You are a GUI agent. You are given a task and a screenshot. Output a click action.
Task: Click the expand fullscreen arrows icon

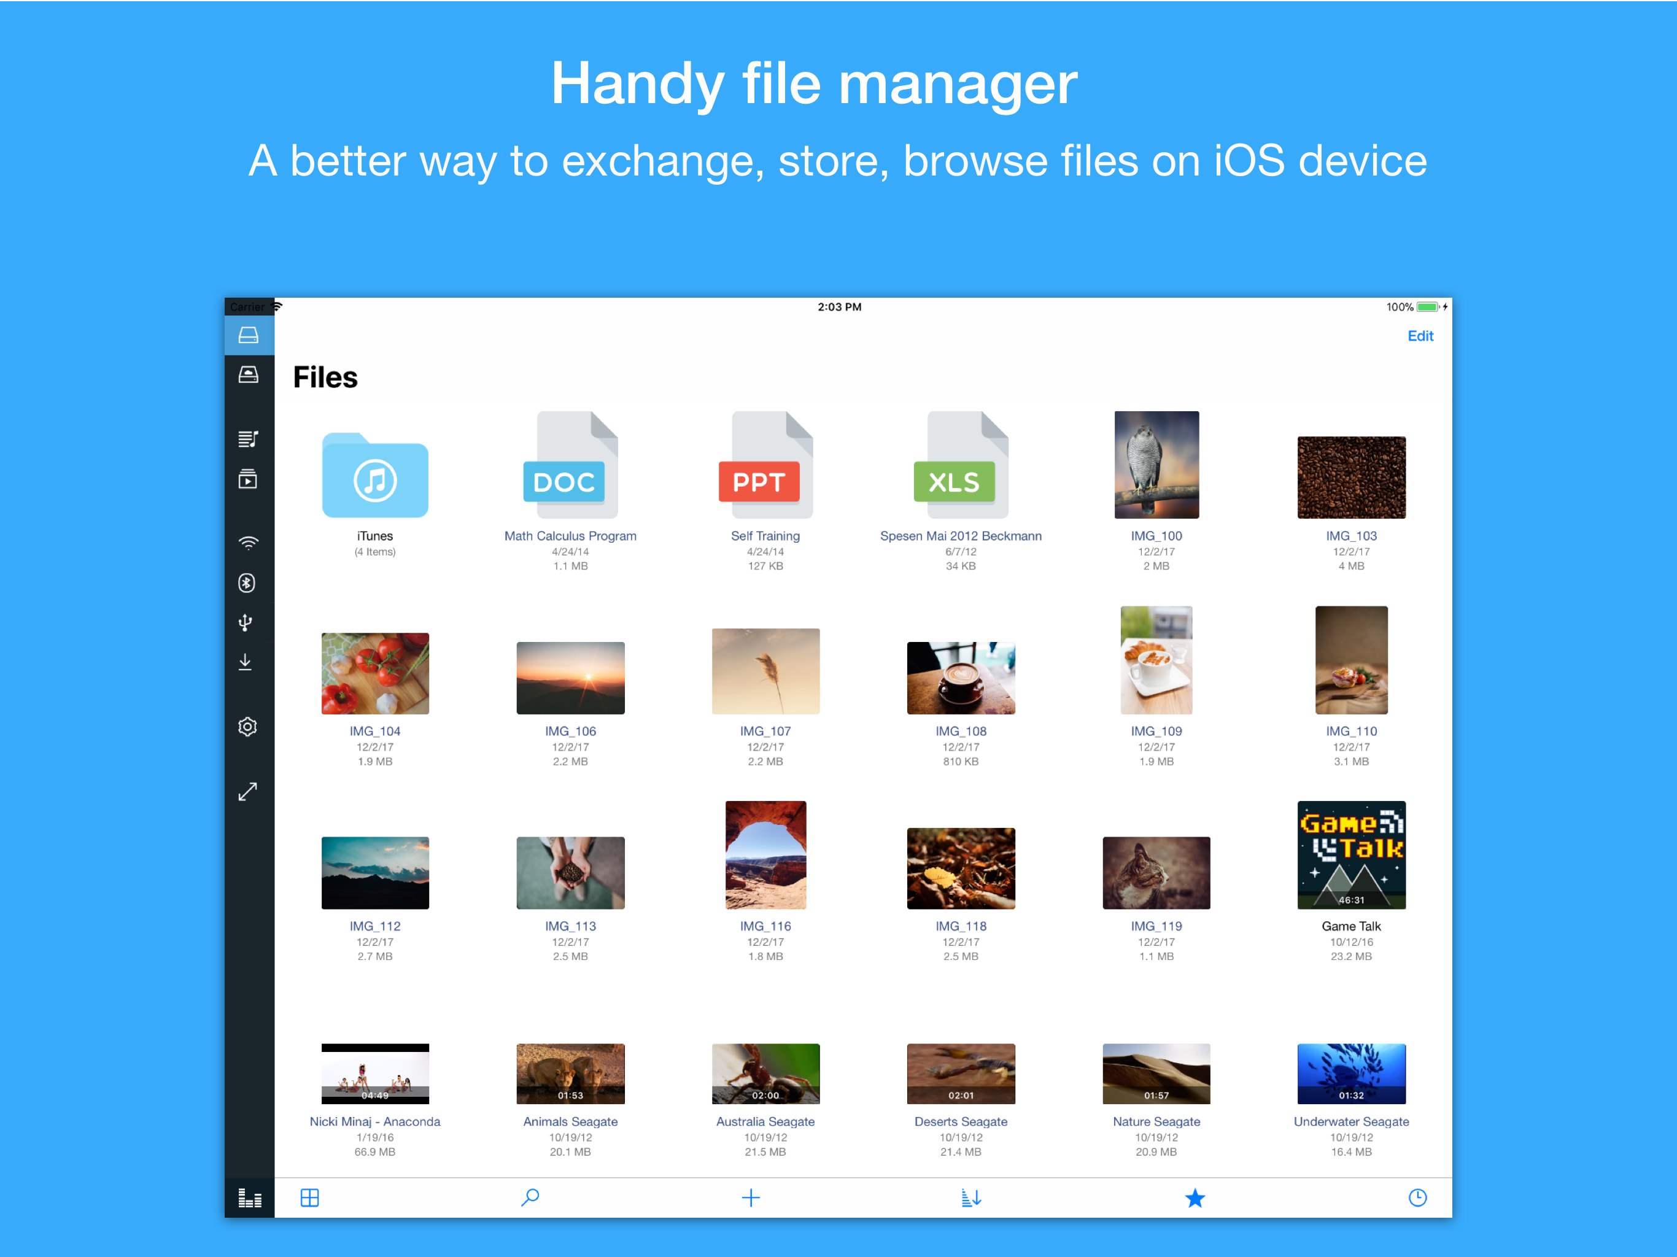pyautogui.click(x=247, y=791)
